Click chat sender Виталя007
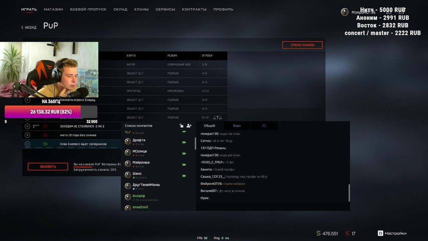428x241 pixels. (x=209, y=191)
